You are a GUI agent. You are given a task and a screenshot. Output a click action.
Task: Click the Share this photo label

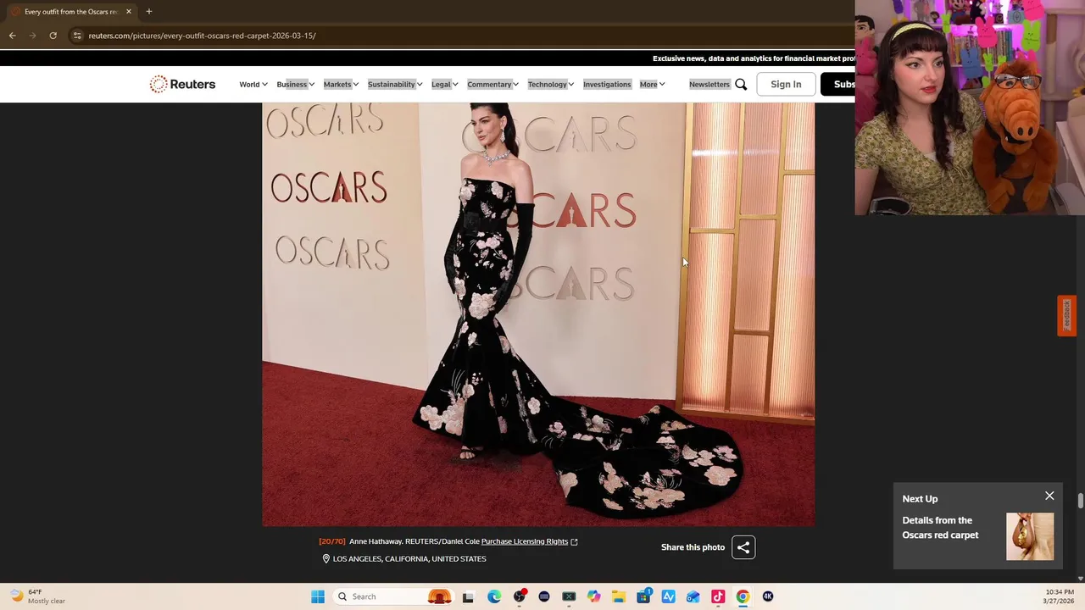(x=693, y=547)
